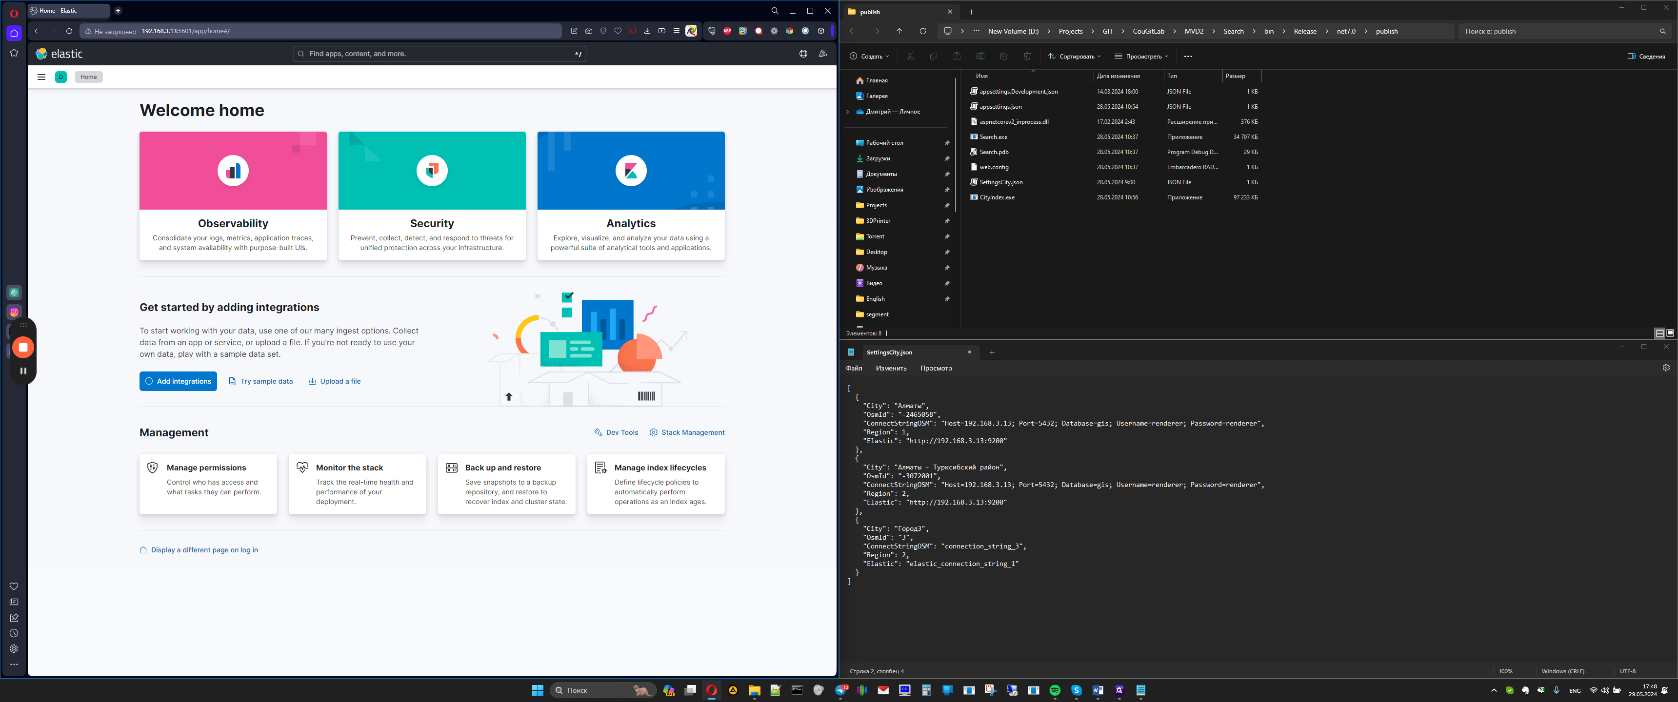Screen dimensions: 1678x702
Task: Open the Try sample data link
Action: [x=260, y=382]
